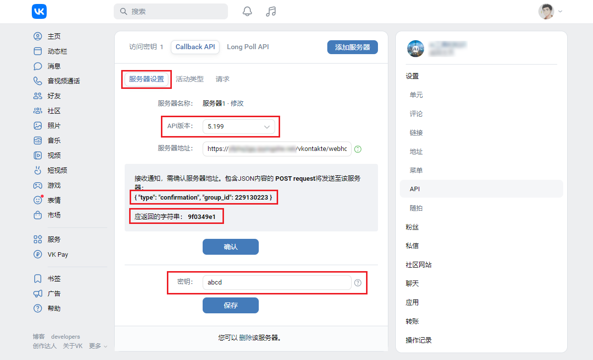Click the 密钥 input field containing abcd
Image resolution: width=593 pixels, height=360 pixels.
coord(277,283)
